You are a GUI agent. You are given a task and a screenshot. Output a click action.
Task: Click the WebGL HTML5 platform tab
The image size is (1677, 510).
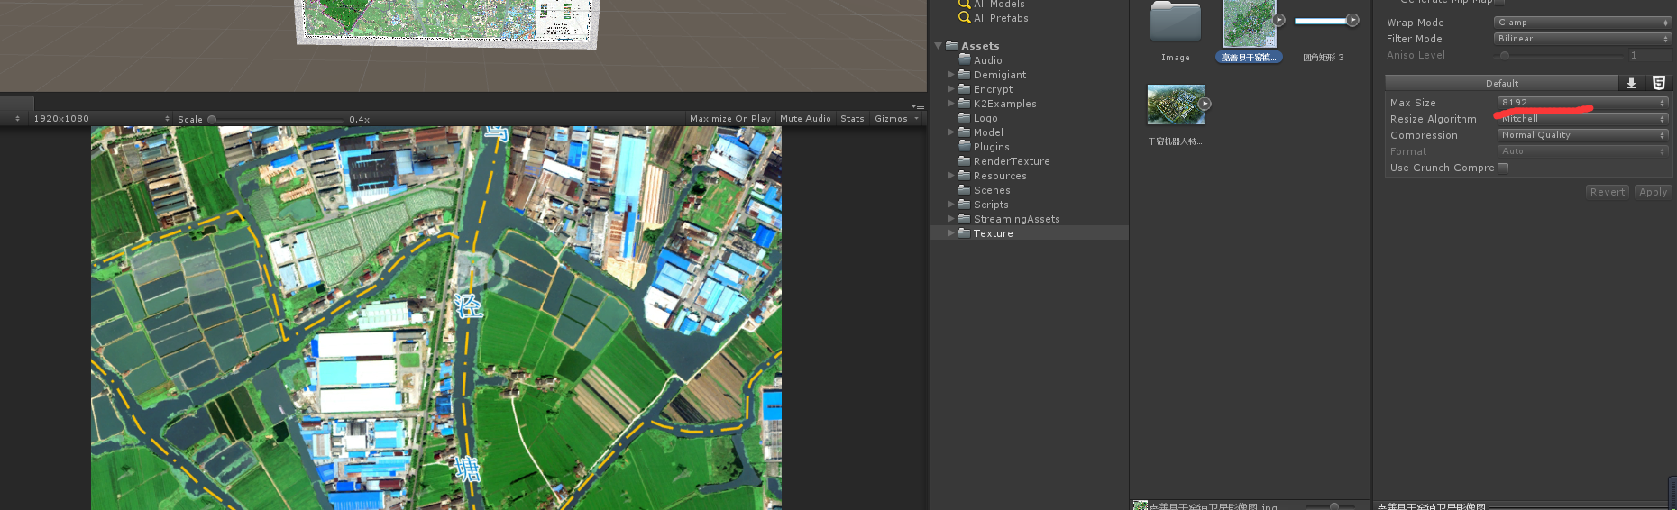pos(1658,83)
